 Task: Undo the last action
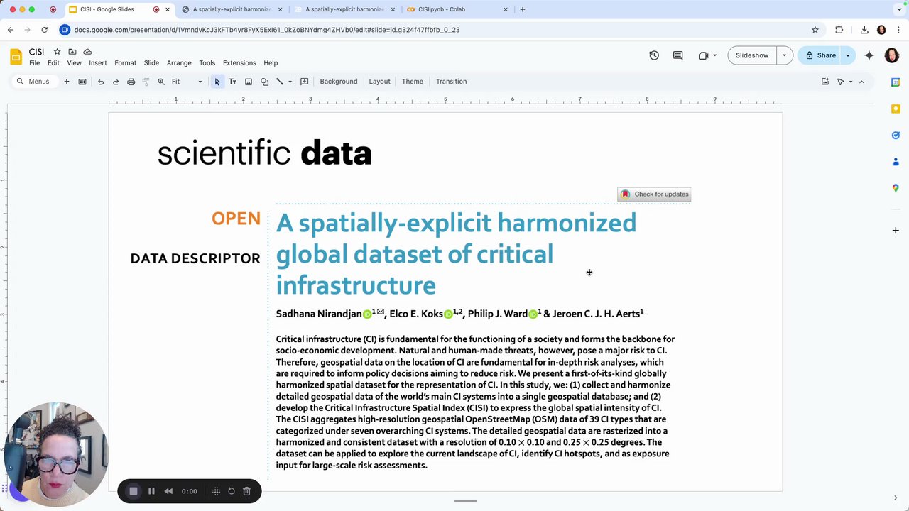tap(100, 82)
